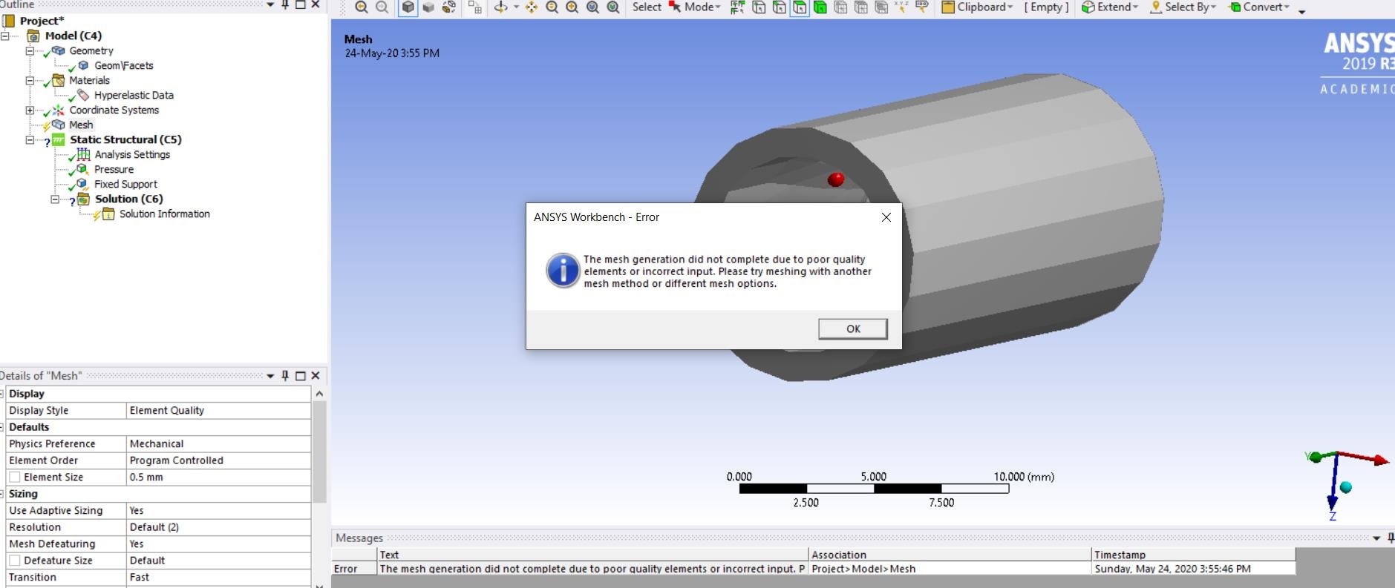Activate the Rotate view tool
The height and width of the screenshot is (588, 1395).
coord(501,7)
